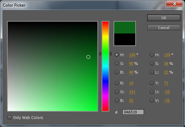Click the red value 10

131,83
